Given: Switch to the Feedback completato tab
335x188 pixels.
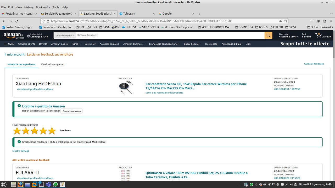Looking at the screenshot, I should coord(53,64).
